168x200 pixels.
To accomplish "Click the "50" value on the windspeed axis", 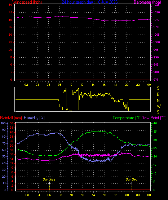I will click(x=10, y=5).
